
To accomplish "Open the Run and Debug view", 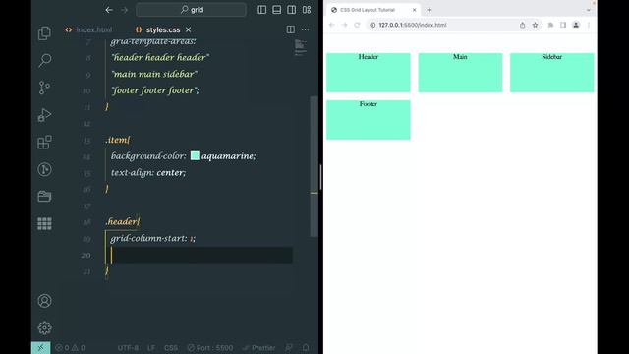I will [x=44, y=115].
